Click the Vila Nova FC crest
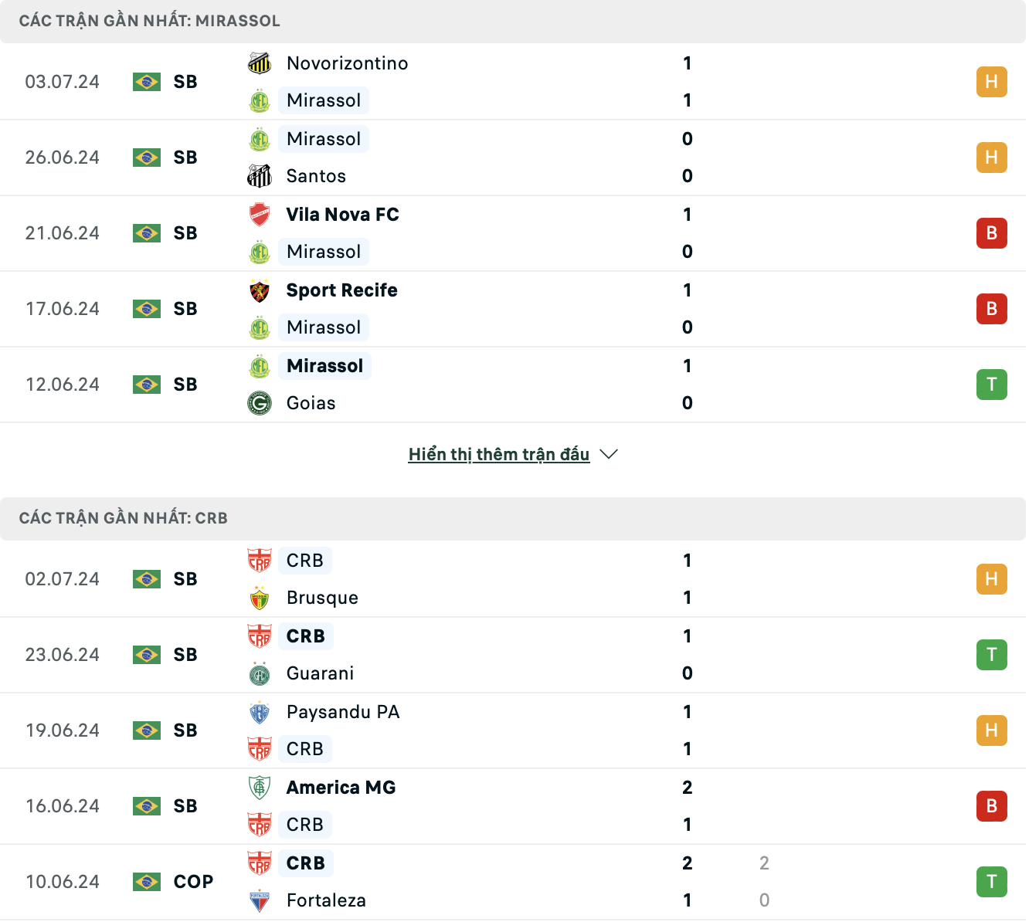 pyautogui.click(x=260, y=215)
